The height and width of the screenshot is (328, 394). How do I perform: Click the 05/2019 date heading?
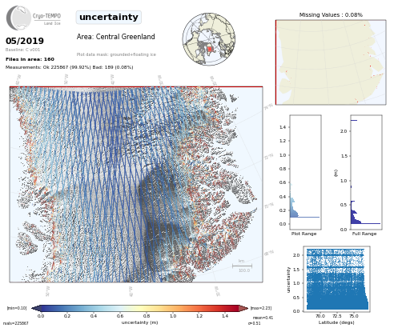[x=25, y=41]
